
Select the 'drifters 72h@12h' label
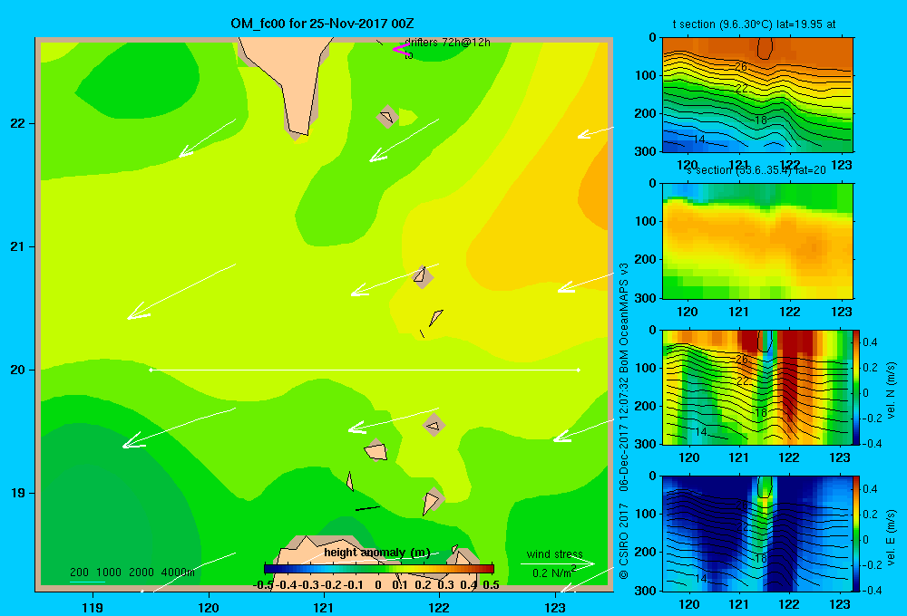click(447, 43)
